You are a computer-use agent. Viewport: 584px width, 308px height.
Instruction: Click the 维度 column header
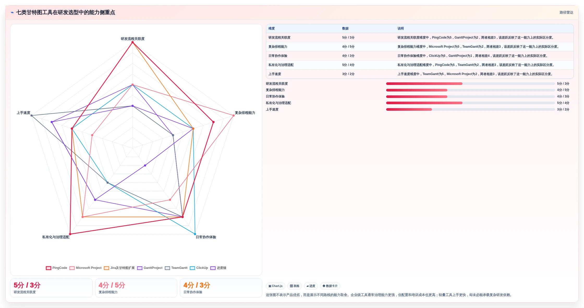coord(272,28)
